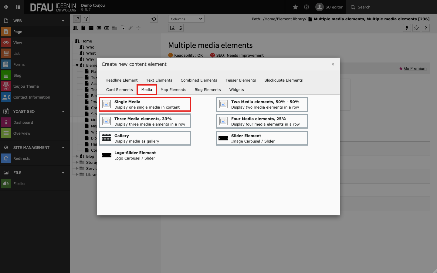
Task: Close the Create new content element dialog
Action: [x=333, y=64]
